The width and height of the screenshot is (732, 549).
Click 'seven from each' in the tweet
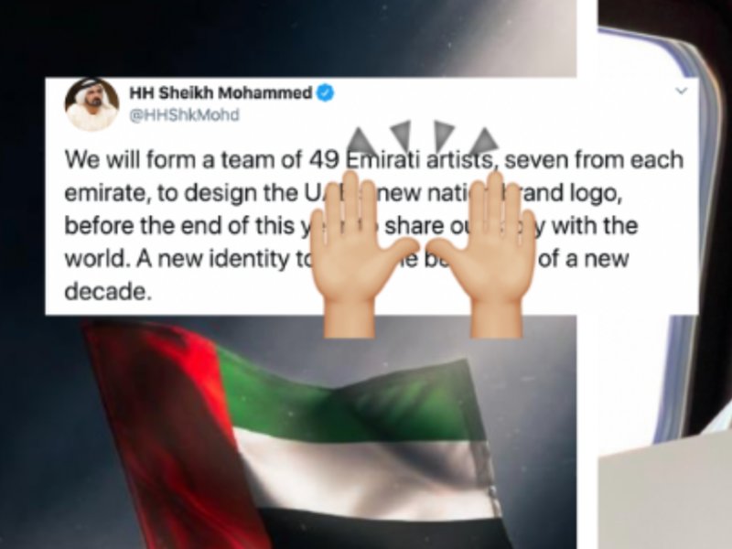[594, 159]
